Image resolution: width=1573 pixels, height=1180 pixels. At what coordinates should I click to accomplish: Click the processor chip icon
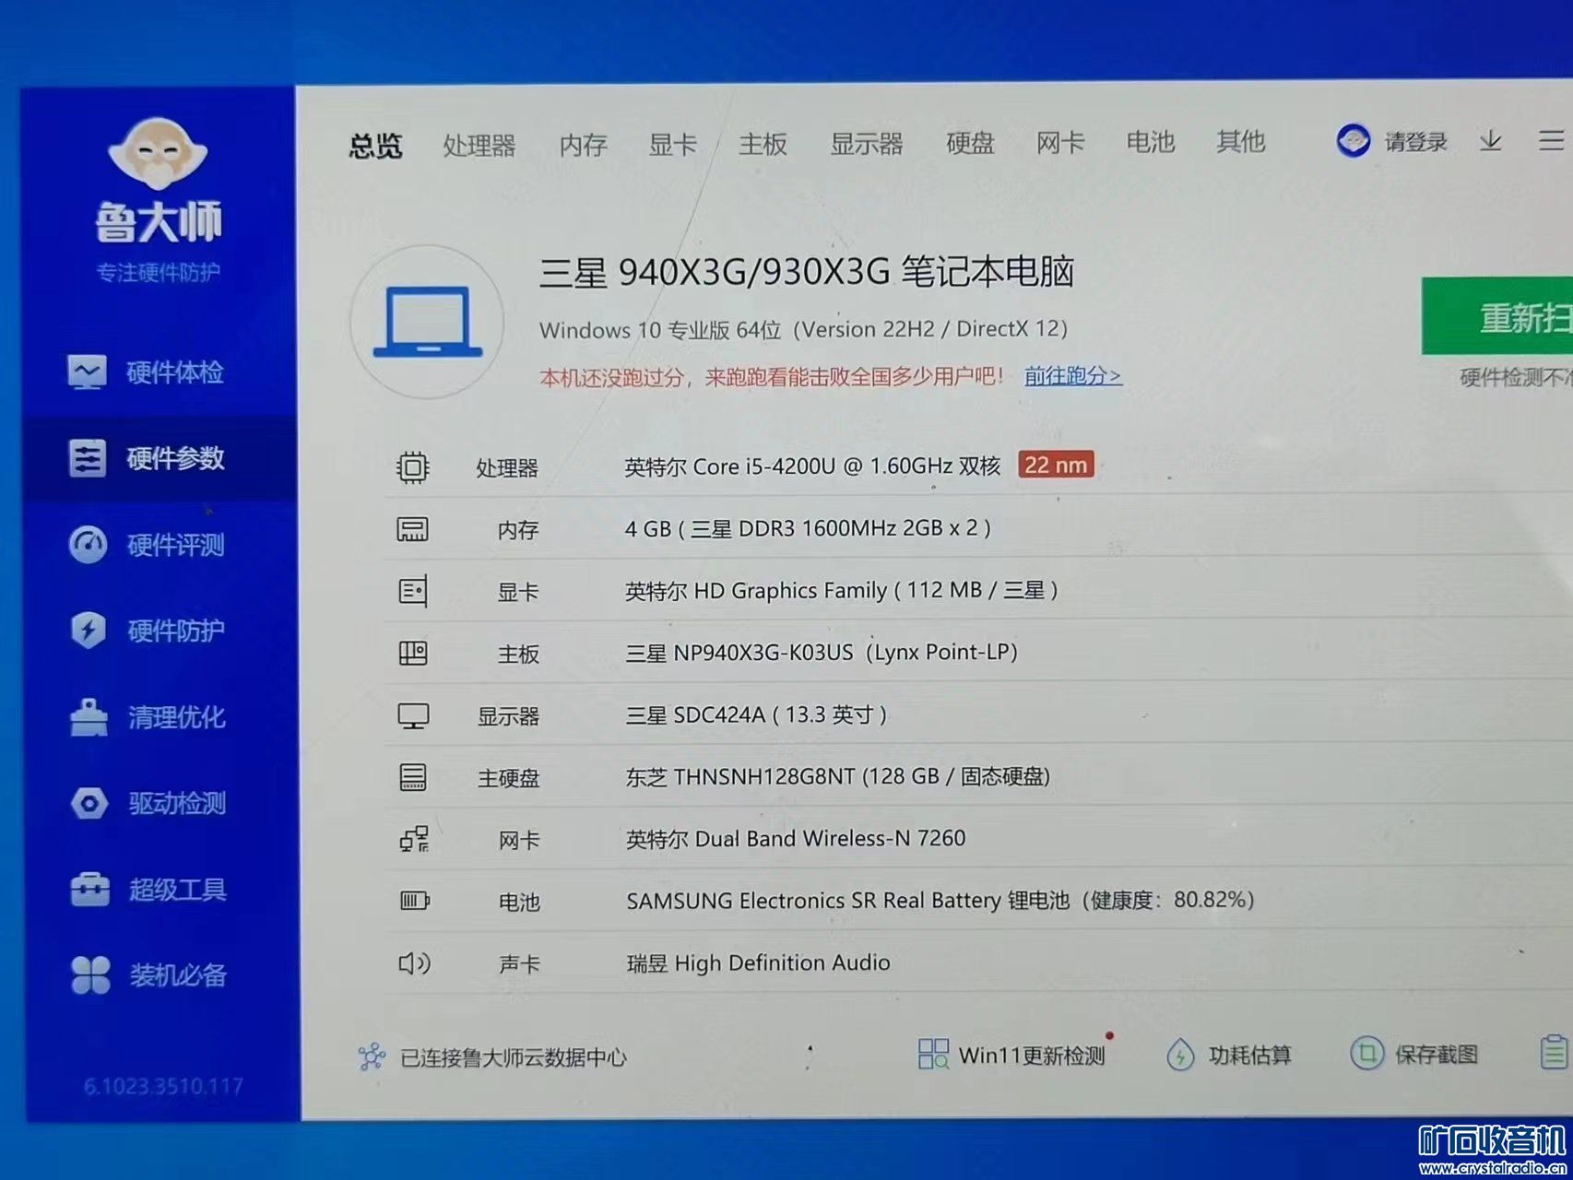[x=412, y=467]
